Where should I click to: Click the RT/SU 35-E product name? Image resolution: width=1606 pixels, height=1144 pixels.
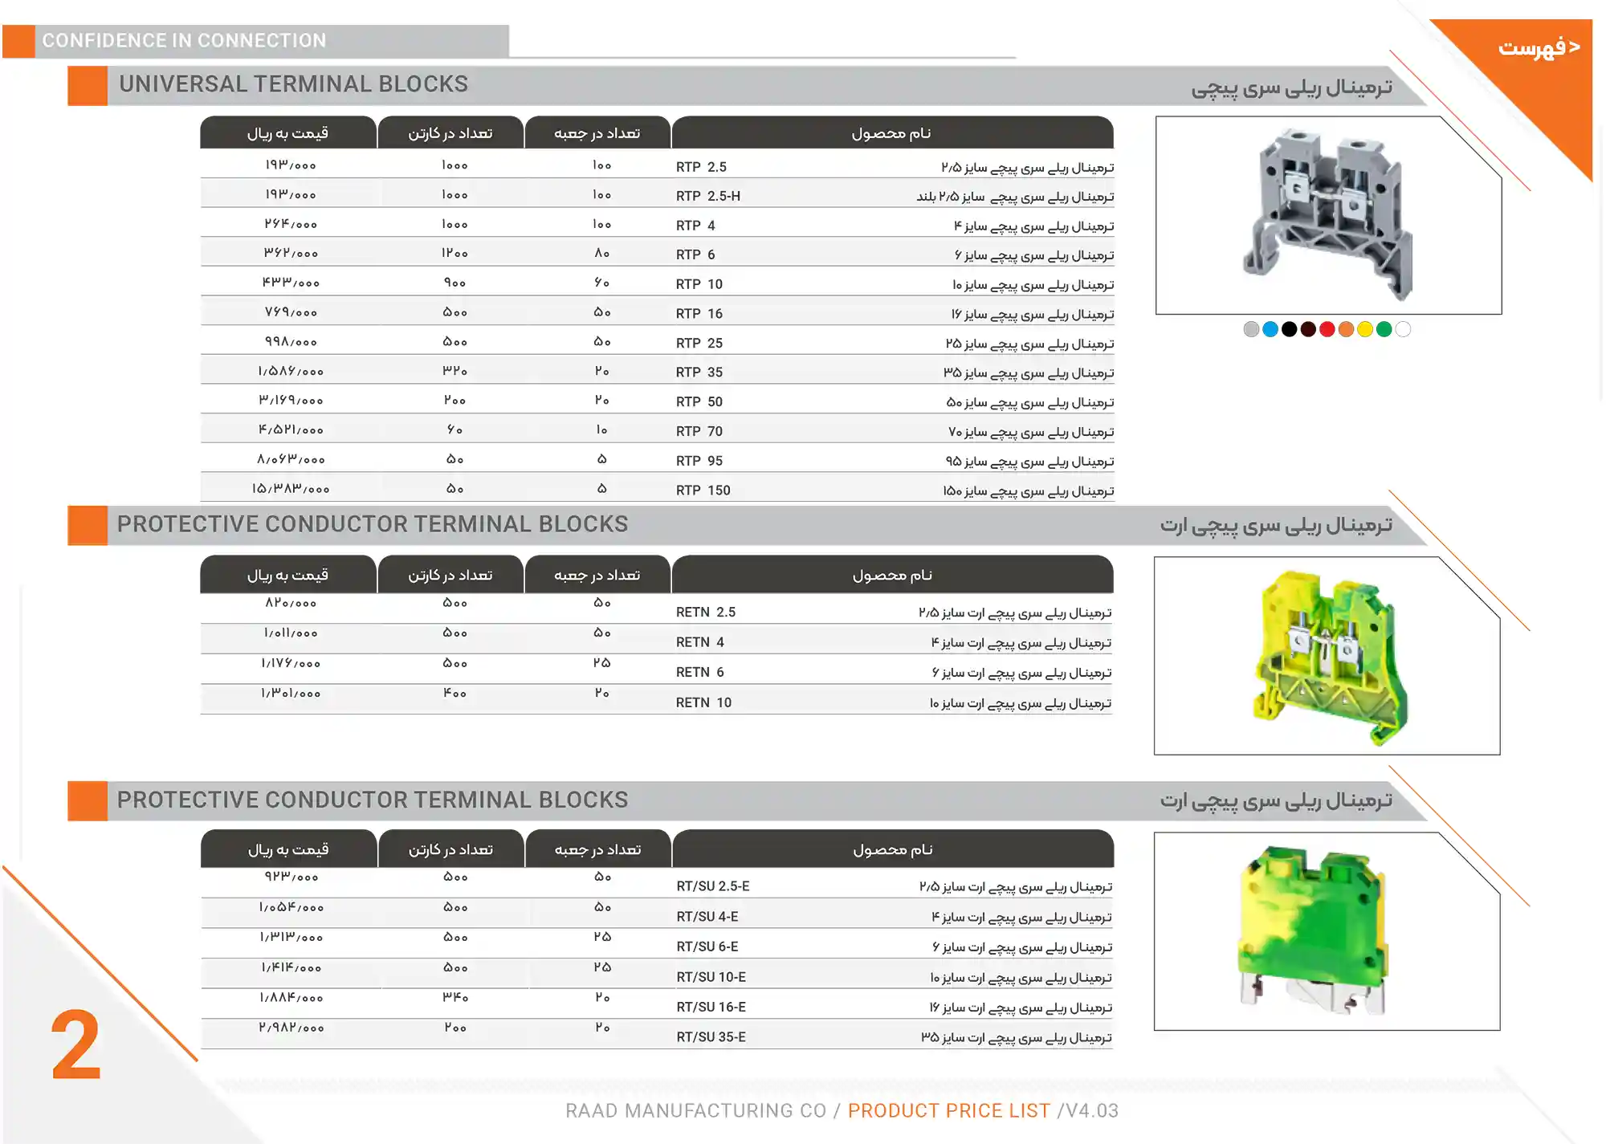click(707, 1036)
